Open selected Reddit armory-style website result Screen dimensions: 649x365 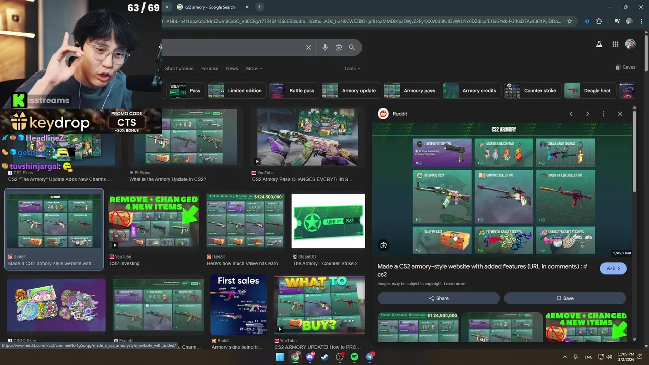click(x=54, y=229)
